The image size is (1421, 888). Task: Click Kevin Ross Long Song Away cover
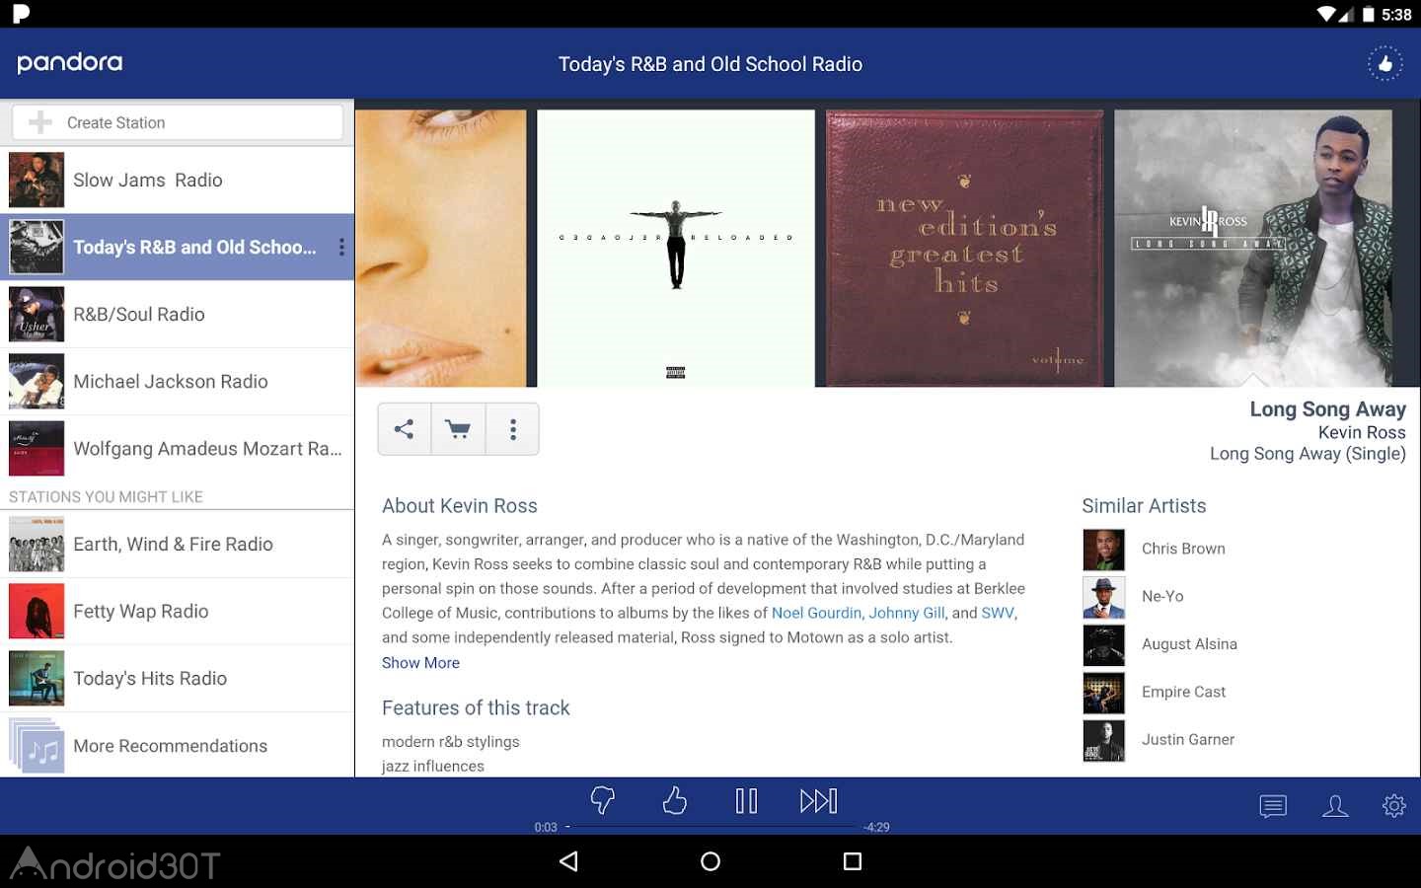pyautogui.click(x=1253, y=248)
